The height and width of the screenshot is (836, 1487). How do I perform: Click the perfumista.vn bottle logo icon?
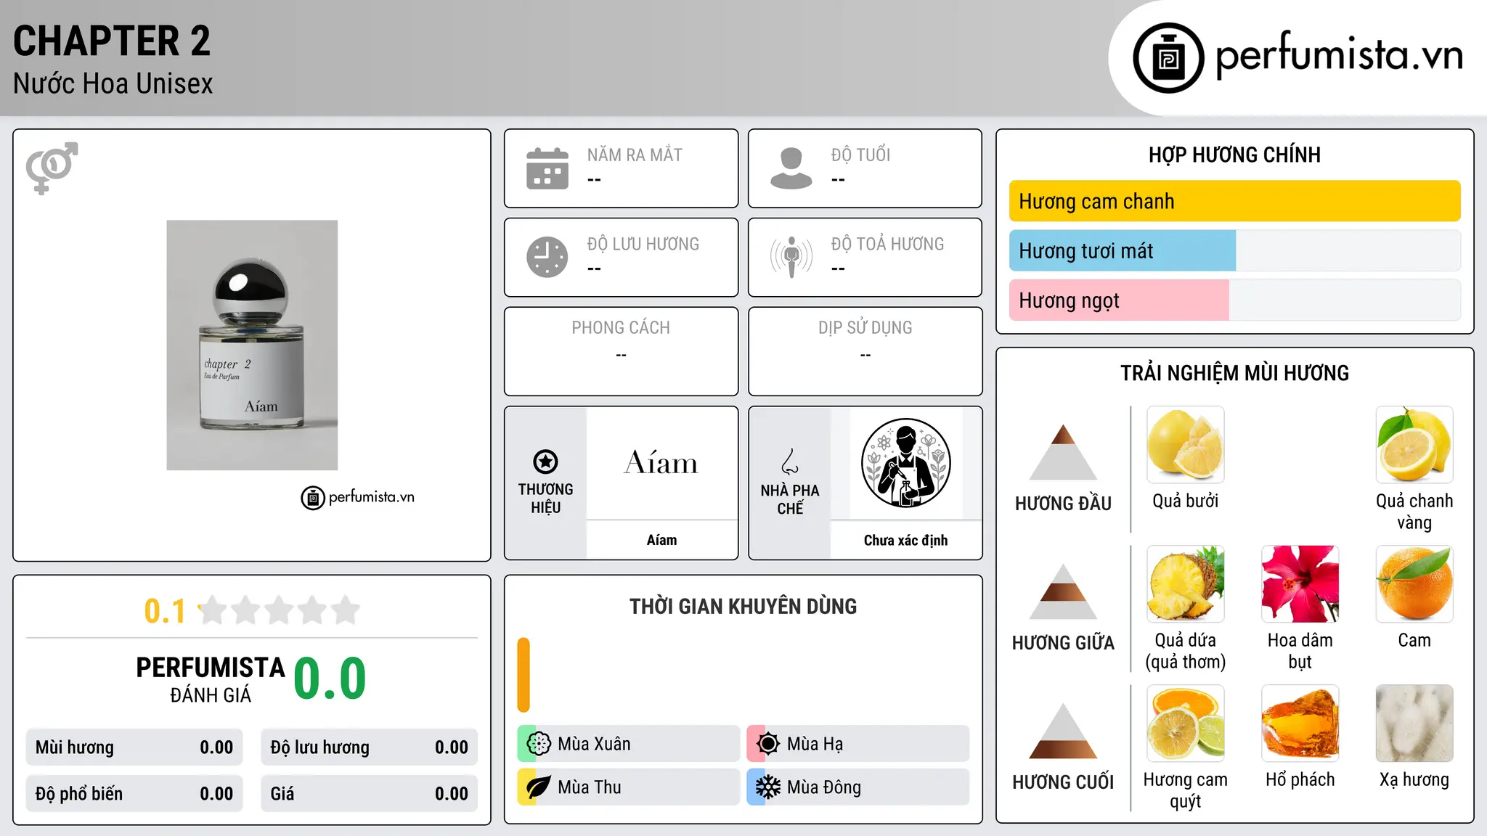(1168, 58)
